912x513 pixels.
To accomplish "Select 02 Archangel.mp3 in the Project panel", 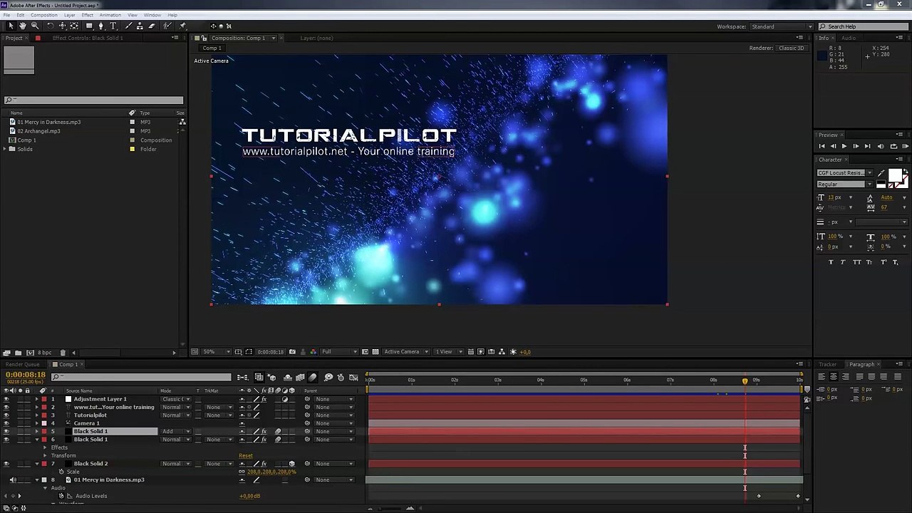I will [x=38, y=131].
